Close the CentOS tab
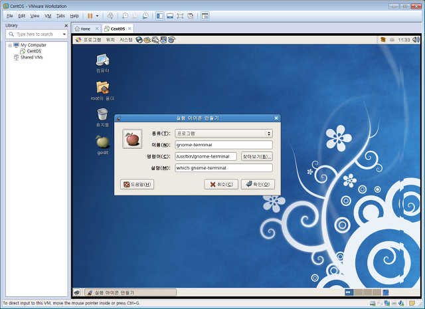Screen dimensions: 425x309 pos(129,29)
